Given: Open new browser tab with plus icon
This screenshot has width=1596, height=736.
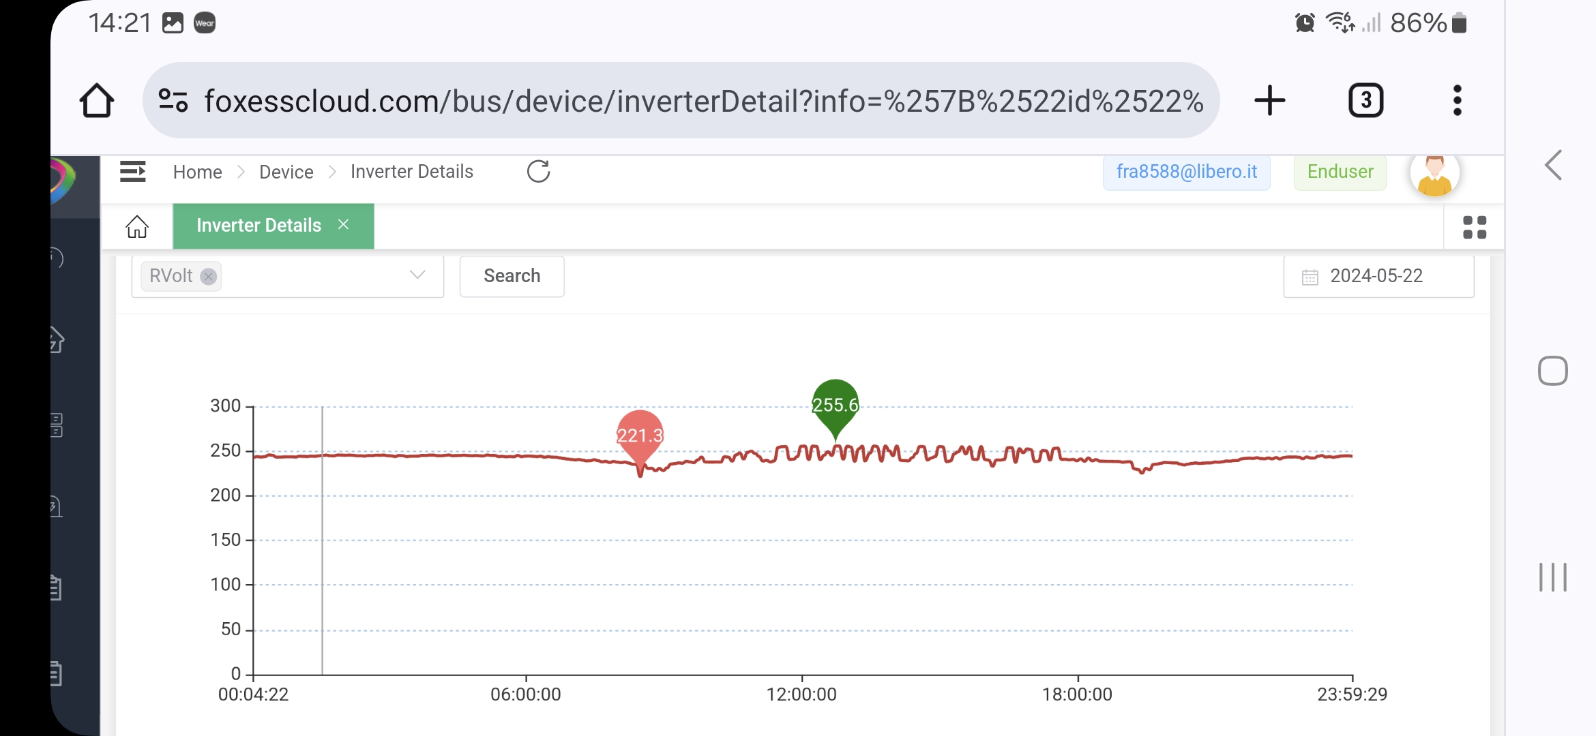Looking at the screenshot, I should pos(1269,101).
